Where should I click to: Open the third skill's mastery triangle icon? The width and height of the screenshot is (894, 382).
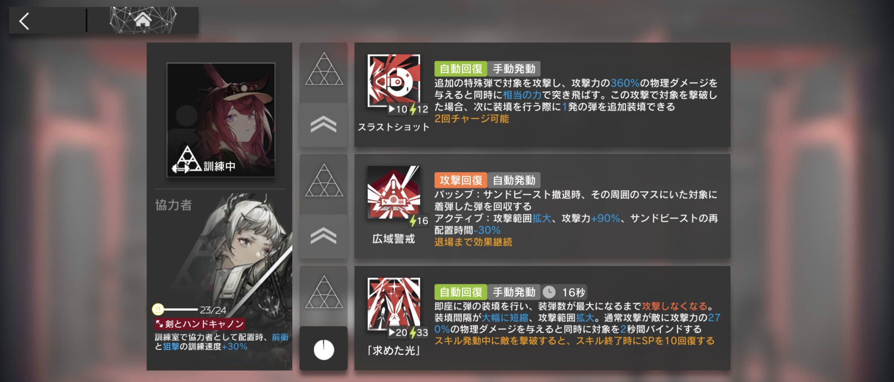tap(324, 292)
